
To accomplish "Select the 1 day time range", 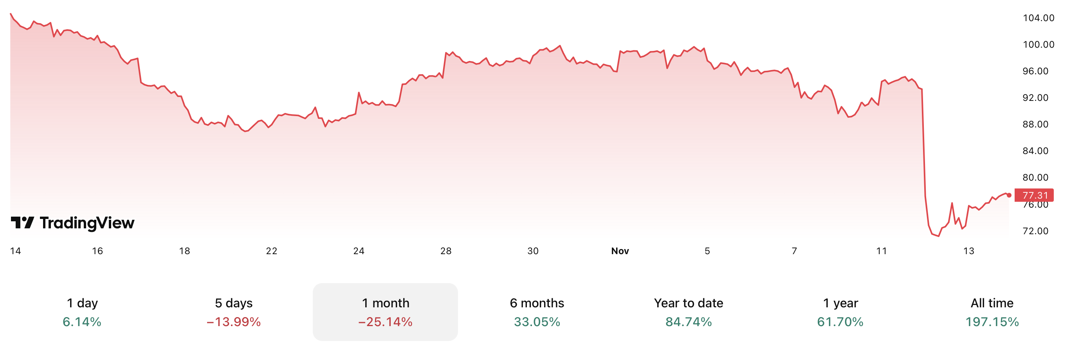I will (82, 312).
